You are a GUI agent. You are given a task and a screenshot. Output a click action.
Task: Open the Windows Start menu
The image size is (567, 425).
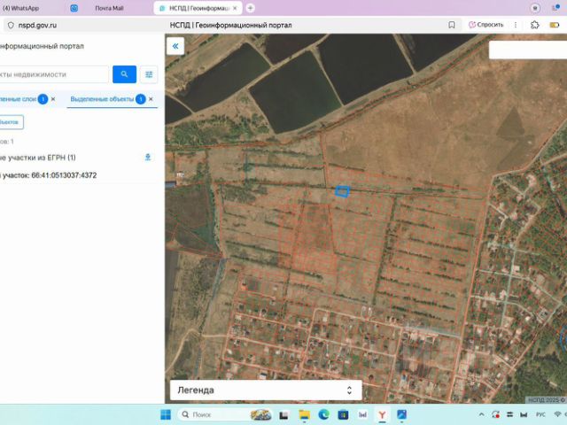click(166, 414)
